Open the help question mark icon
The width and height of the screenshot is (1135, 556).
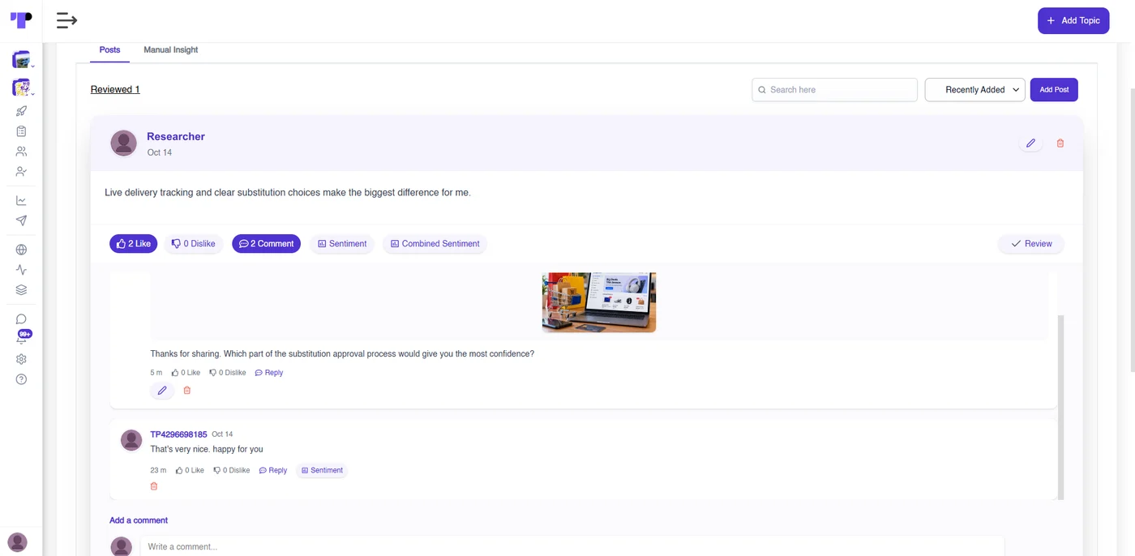click(x=21, y=379)
